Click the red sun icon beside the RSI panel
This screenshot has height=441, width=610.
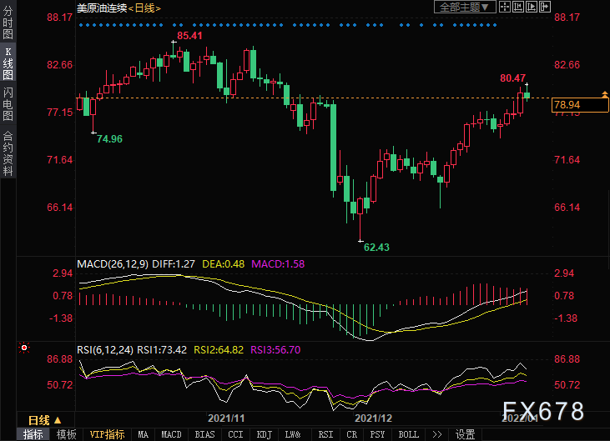tap(25, 348)
